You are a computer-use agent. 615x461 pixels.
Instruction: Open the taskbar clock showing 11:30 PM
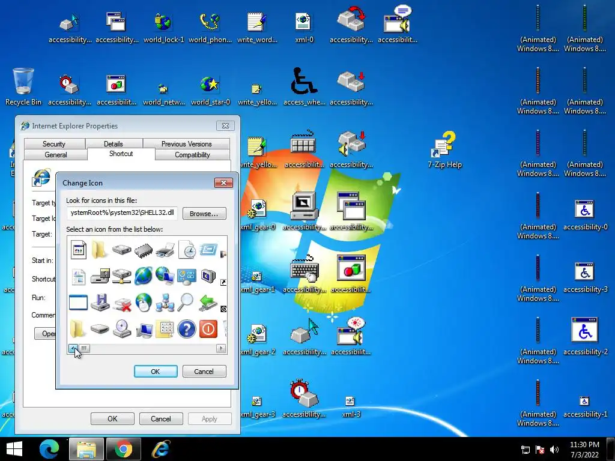[584, 450]
